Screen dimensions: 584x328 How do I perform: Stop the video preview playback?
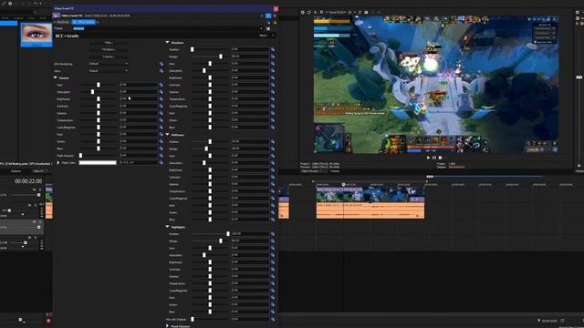coord(440,158)
